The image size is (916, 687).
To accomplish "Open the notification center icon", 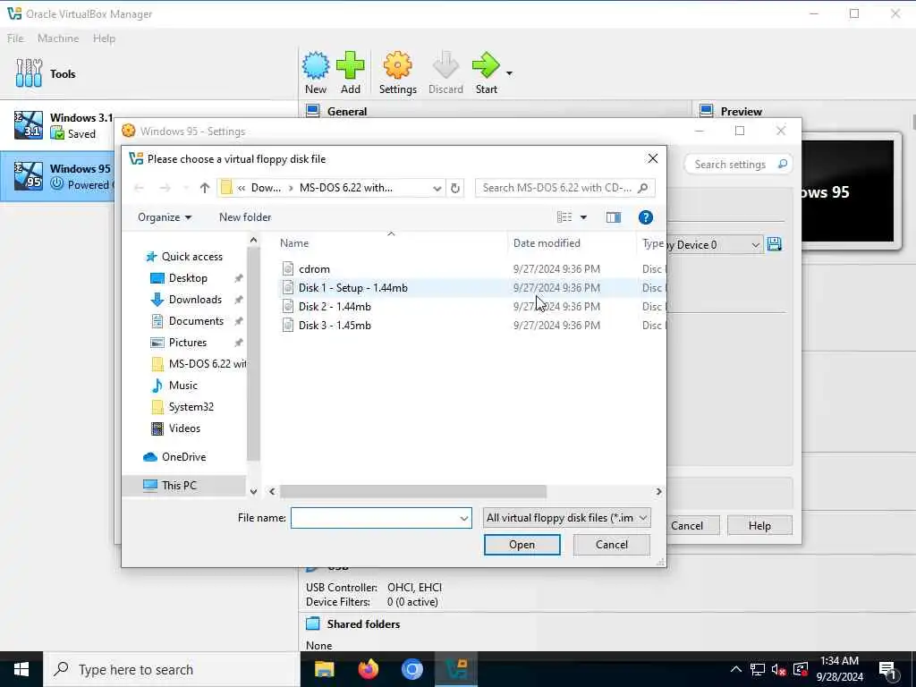I will click(886, 670).
